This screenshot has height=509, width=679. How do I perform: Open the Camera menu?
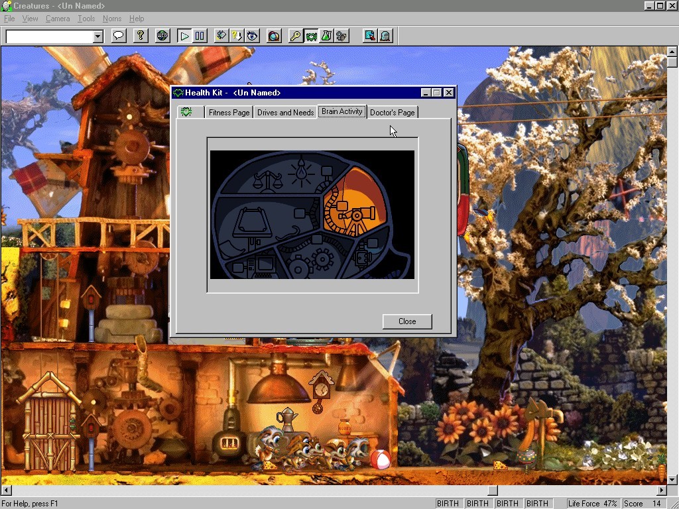(x=58, y=19)
